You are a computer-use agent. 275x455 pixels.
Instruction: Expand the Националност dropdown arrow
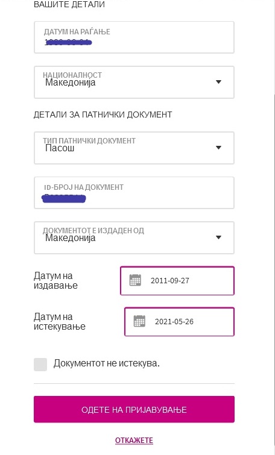(219, 82)
